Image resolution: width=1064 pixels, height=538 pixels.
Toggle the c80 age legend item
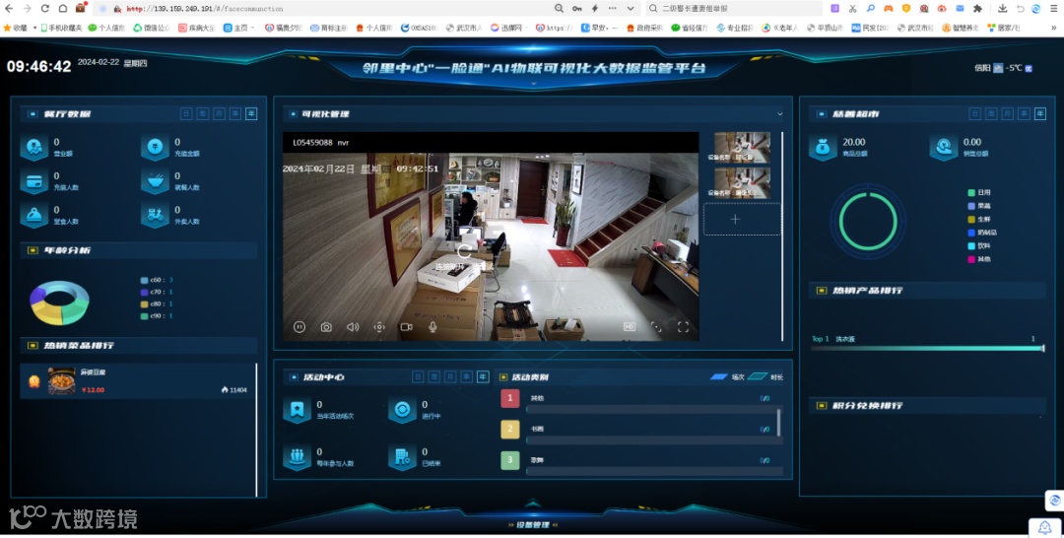tap(157, 303)
